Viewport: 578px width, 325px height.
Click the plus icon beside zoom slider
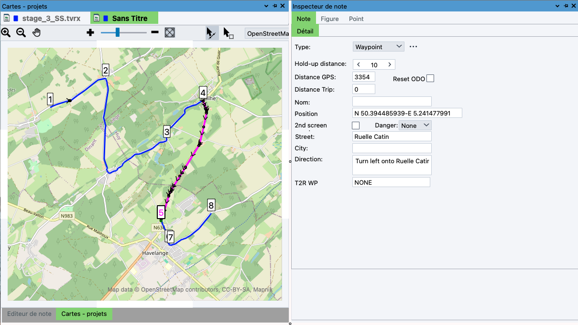[x=90, y=32]
